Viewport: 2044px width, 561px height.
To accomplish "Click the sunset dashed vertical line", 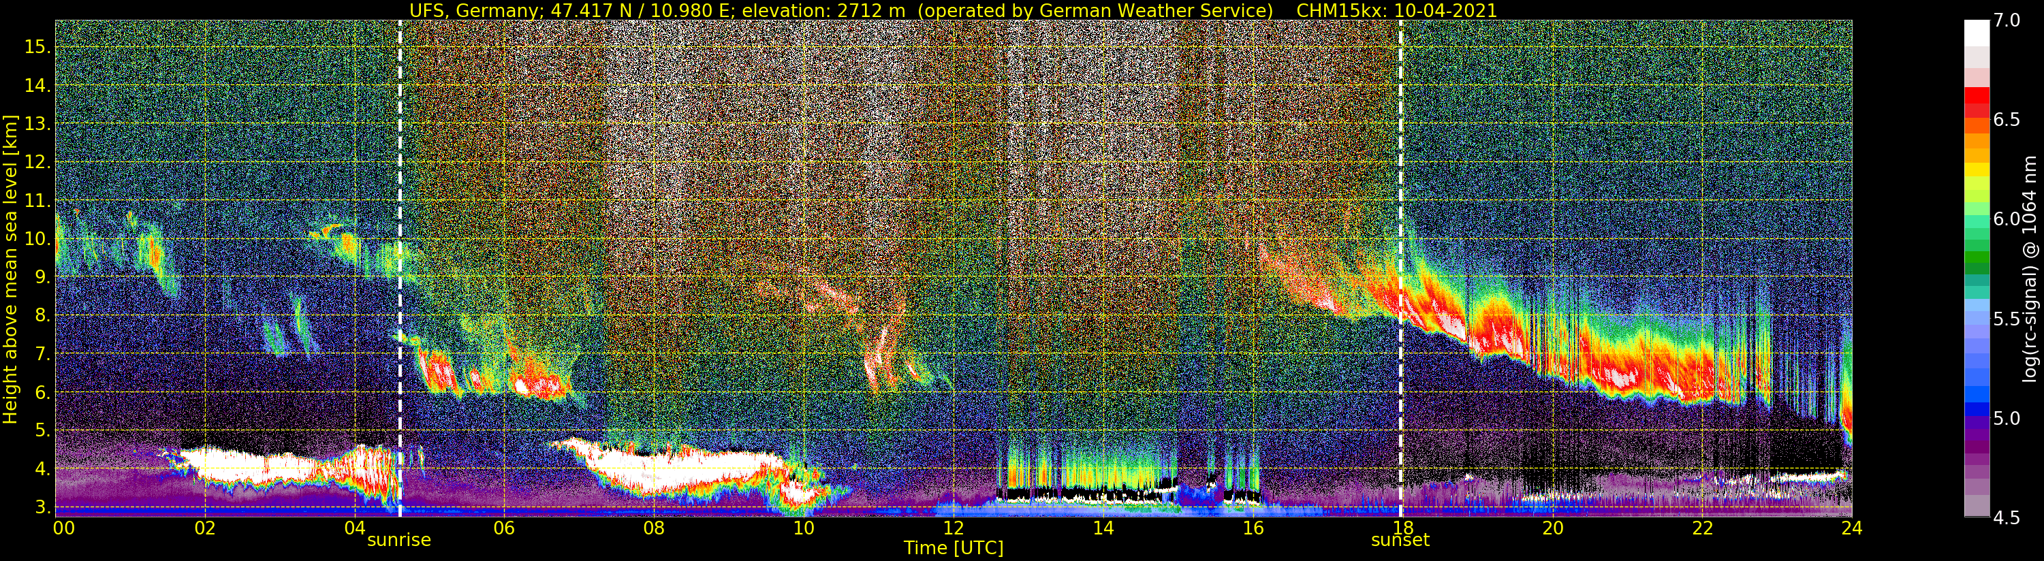I will click(x=1400, y=269).
